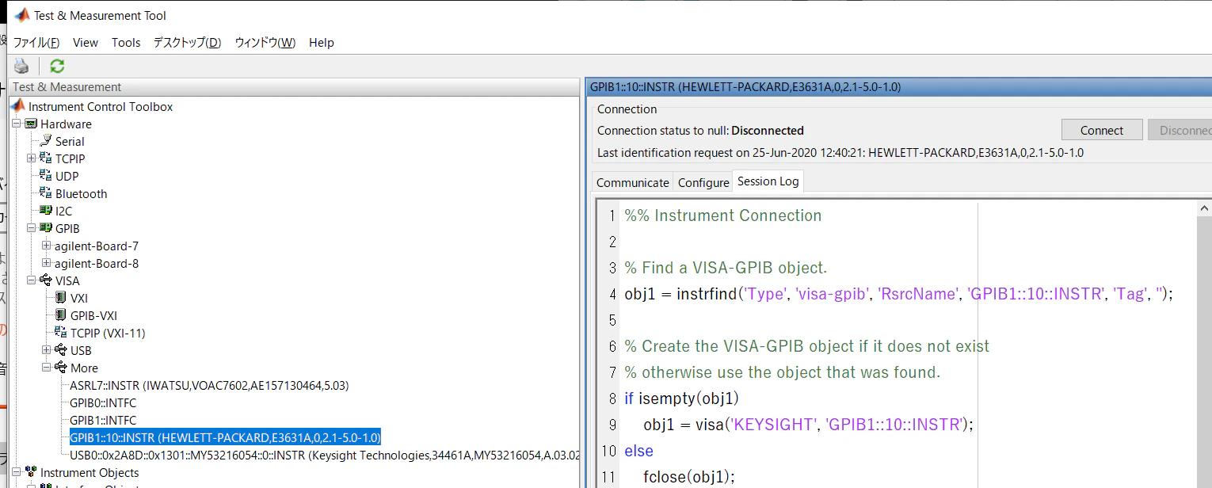This screenshot has width=1212, height=488.
Task: Click the TCPIP (VXI-11) node icon
Action: tap(61, 333)
